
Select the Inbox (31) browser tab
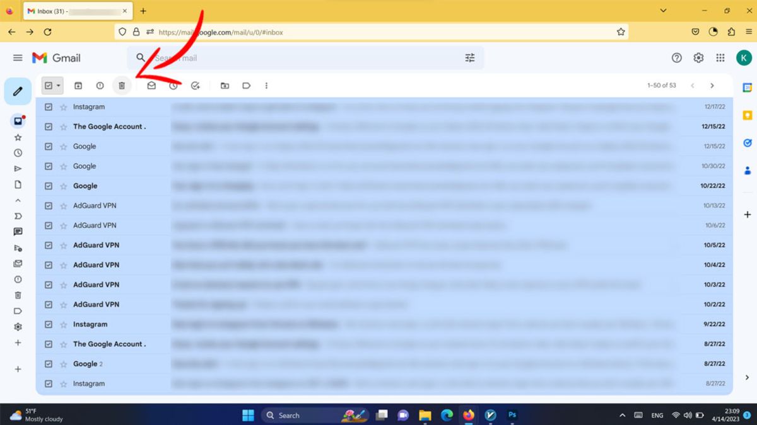click(77, 11)
